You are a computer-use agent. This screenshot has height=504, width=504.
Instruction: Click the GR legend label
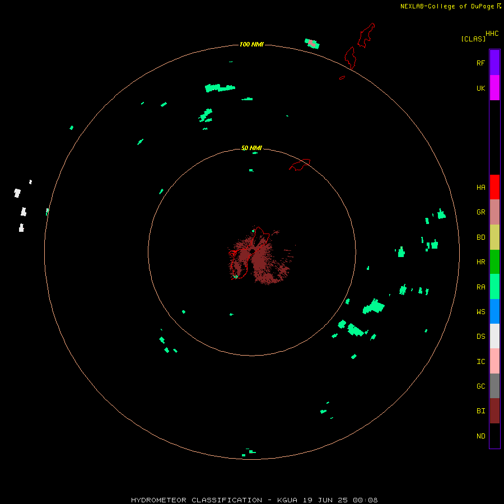(x=480, y=212)
